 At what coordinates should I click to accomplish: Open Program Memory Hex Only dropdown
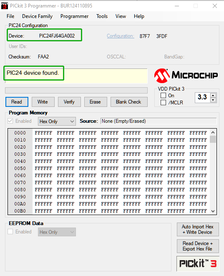pyautogui.click(x=57, y=121)
